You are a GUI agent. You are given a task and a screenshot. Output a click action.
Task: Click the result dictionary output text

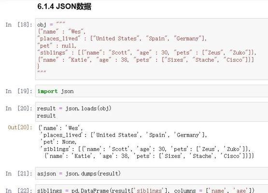146,142
